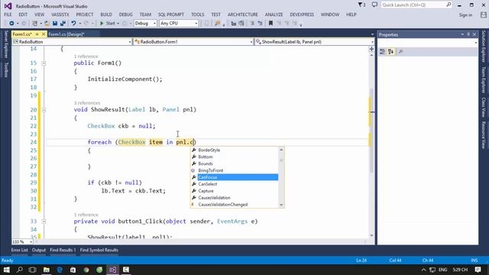
Task: Click the Redo toolbar icon
Action: 86,24
